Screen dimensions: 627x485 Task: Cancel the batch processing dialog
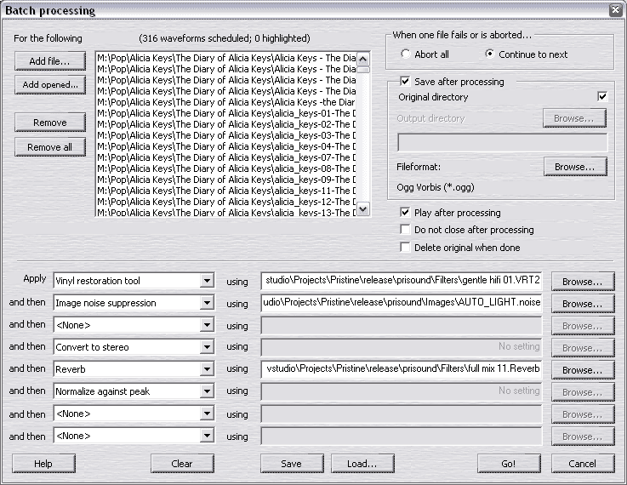pyautogui.click(x=583, y=464)
